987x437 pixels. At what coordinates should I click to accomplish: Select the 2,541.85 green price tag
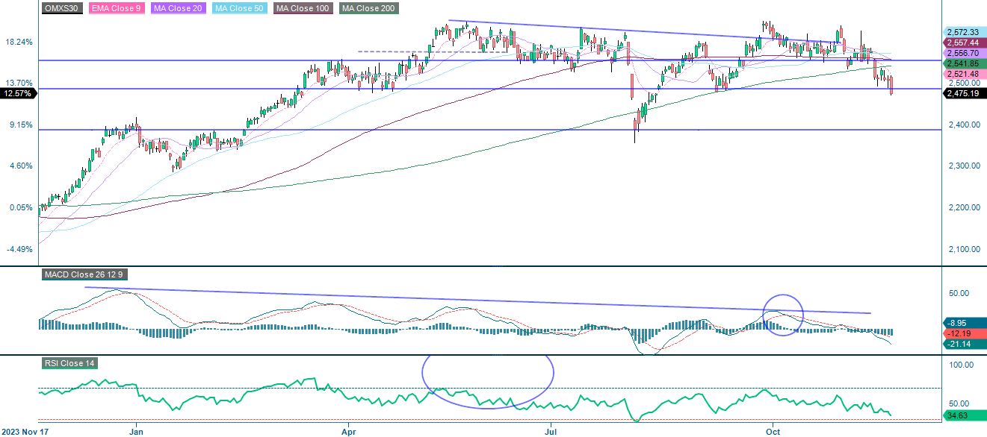[962, 64]
